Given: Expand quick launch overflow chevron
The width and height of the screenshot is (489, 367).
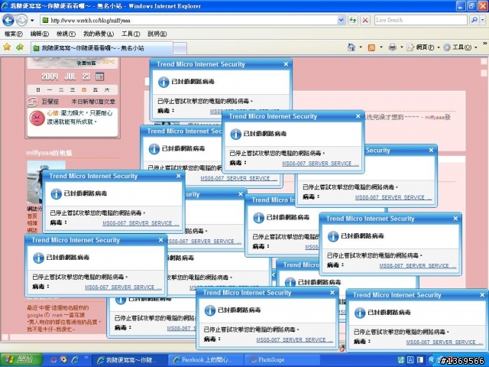Looking at the screenshot, I should [86, 358].
